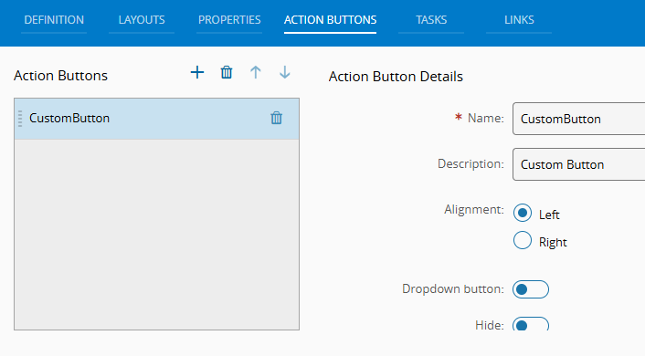Switch to the Links tab

tap(519, 20)
